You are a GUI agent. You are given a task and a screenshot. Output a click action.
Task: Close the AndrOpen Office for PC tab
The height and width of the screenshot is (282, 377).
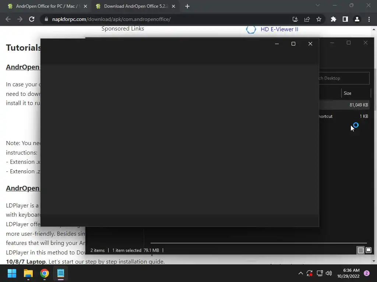click(85, 6)
